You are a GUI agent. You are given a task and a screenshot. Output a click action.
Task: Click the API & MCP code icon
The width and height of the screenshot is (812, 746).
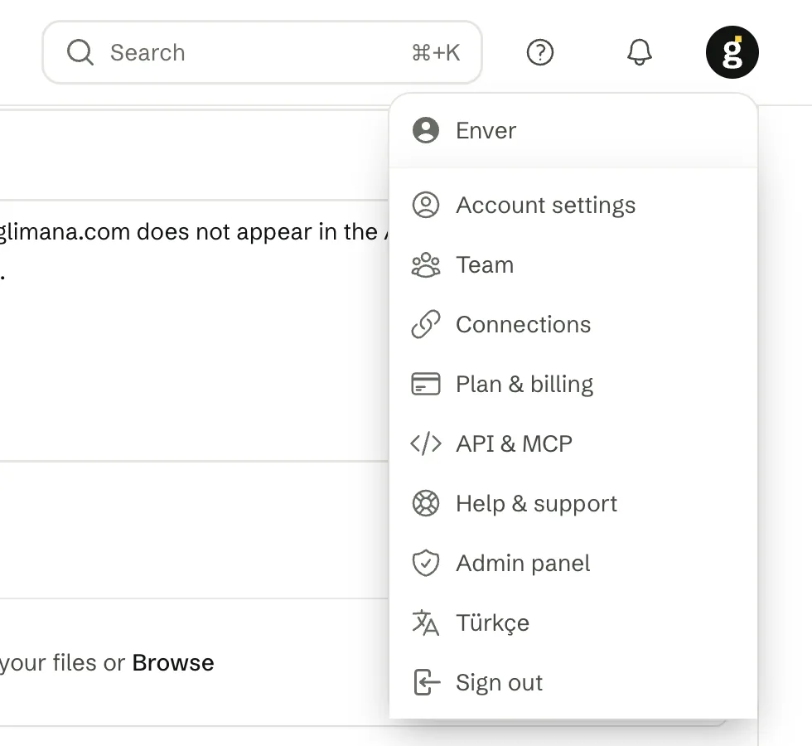tap(426, 444)
